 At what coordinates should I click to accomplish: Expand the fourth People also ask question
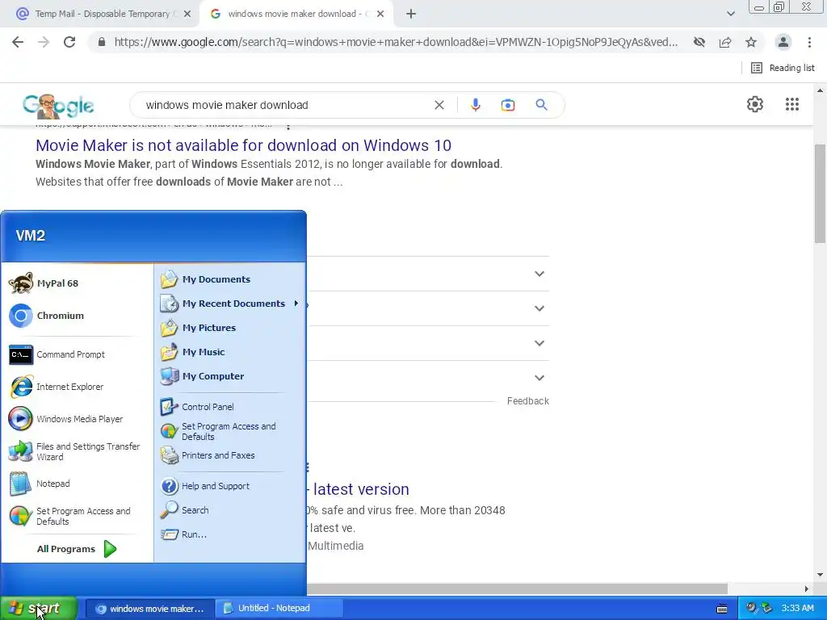click(539, 378)
